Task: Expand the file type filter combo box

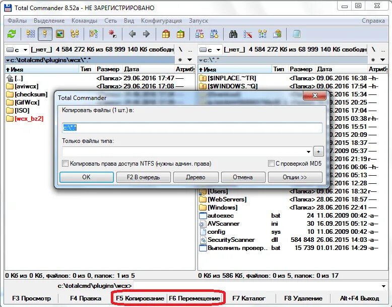Action: 308,151
